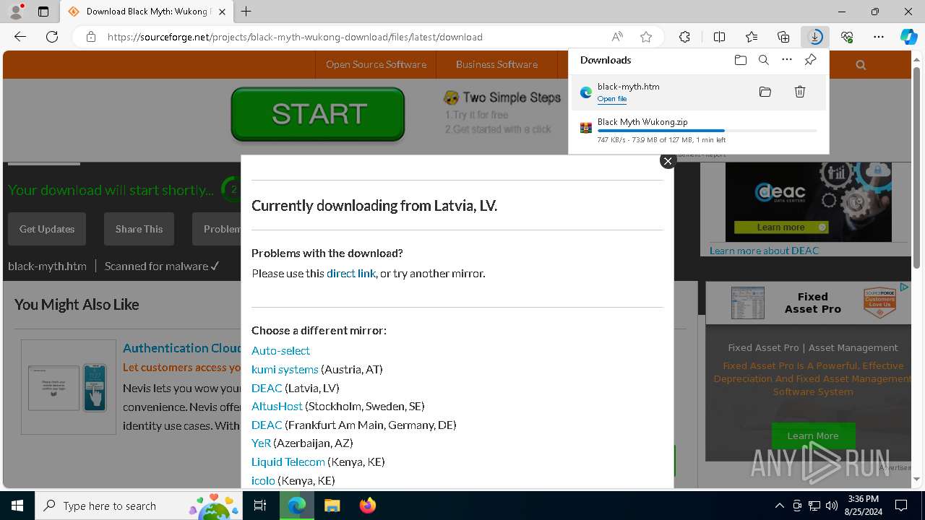Click AdChoices icon on Fixed Asset ad
Screen dimensions: 925x520
pyautogui.click(x=903, y=287)
